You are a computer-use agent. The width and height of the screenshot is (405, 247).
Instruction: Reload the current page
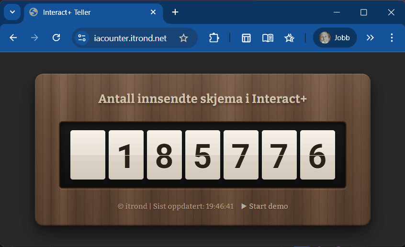56,38
